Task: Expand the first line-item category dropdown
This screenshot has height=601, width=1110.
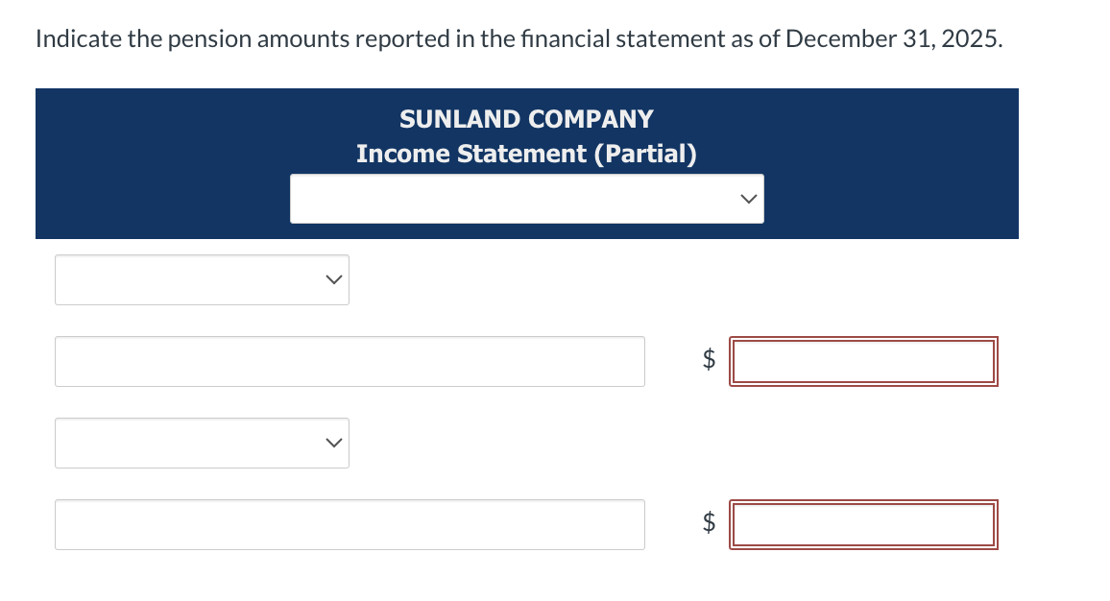Action: [x=202, y=279]
